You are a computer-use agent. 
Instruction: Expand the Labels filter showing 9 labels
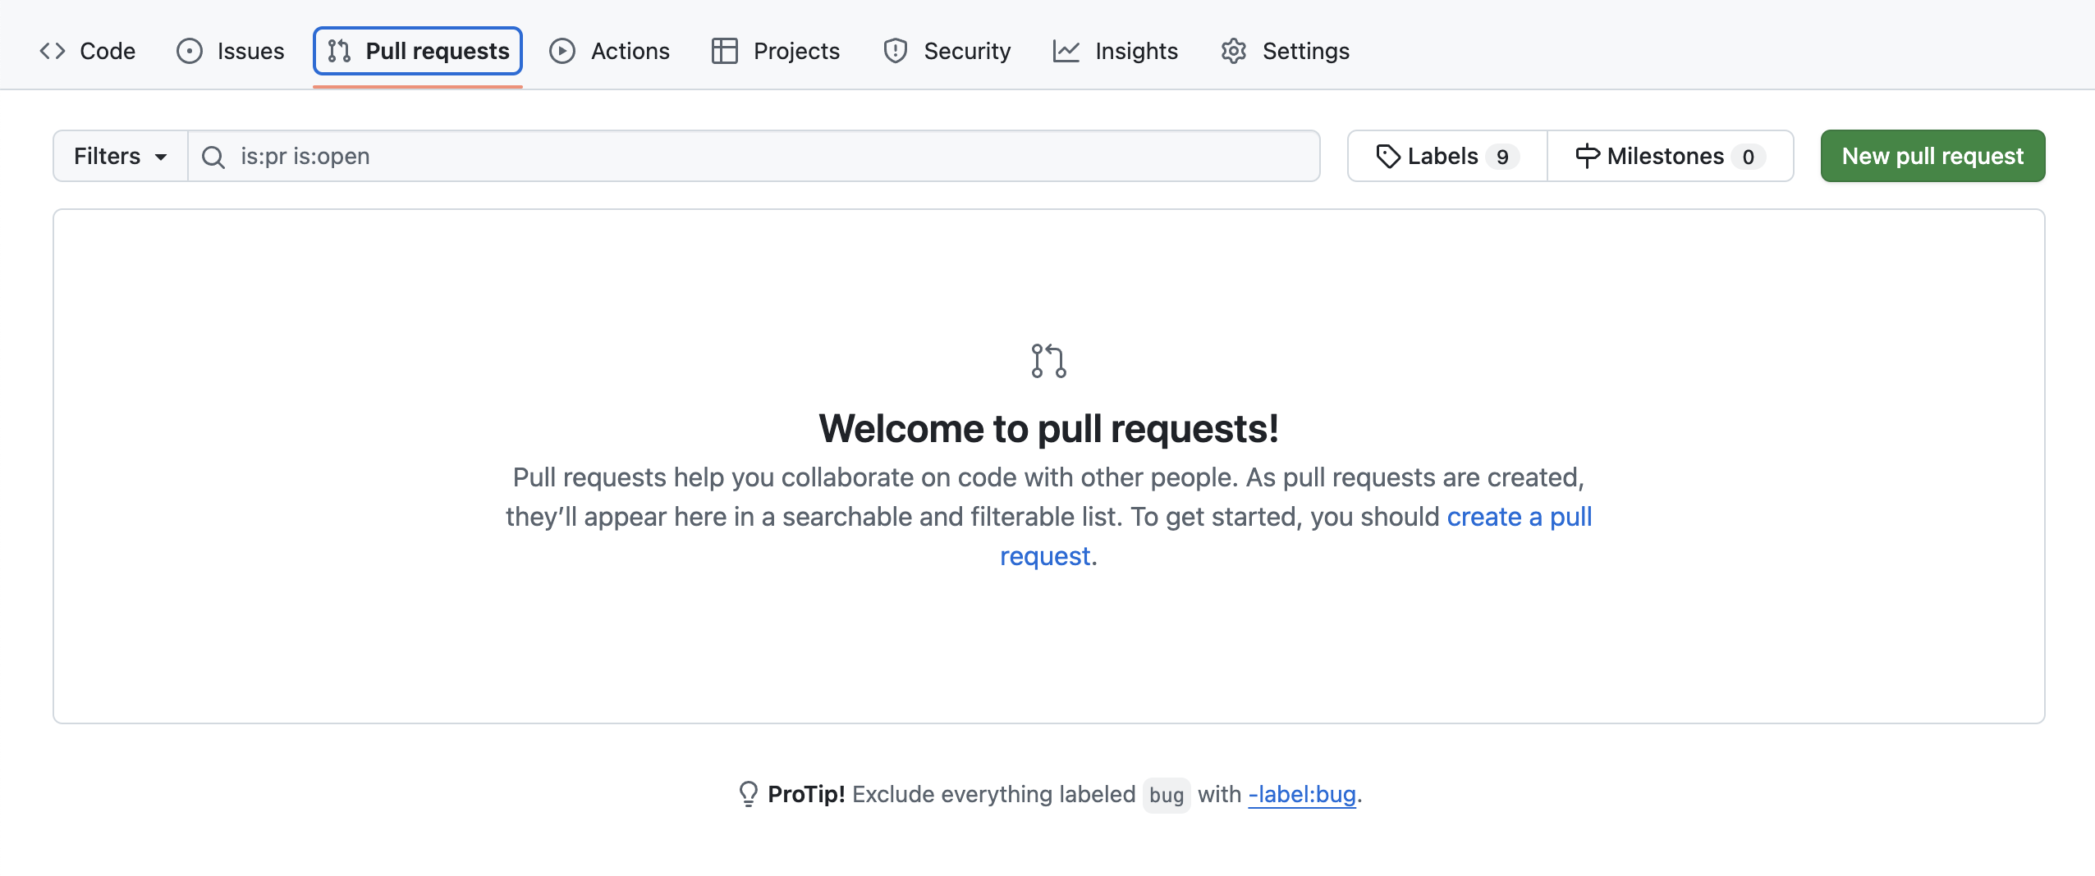[1445, 155]
